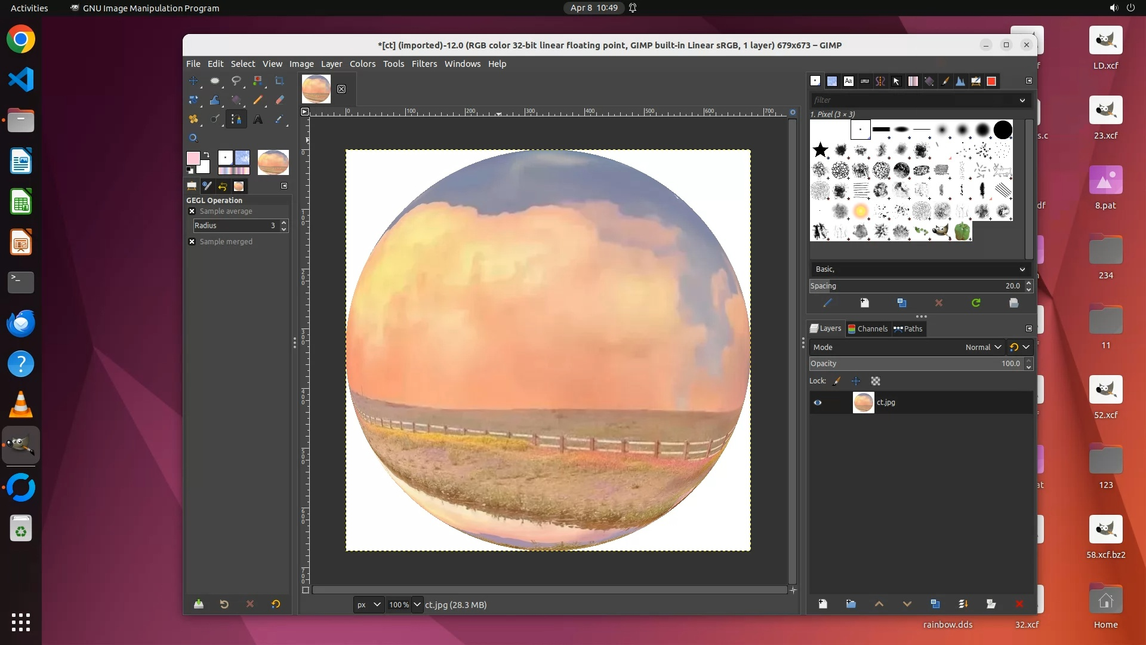Select the Zoom magnifier tool

tap(193, 138)
